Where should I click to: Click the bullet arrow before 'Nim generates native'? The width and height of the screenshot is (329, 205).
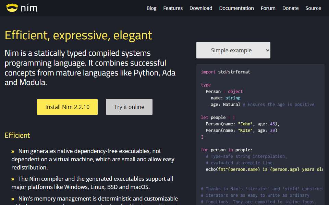click(x=13, y=151)
